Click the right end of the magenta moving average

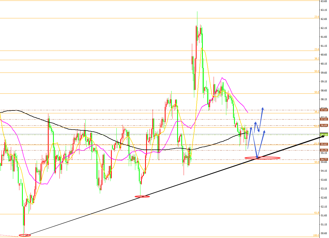248,112
